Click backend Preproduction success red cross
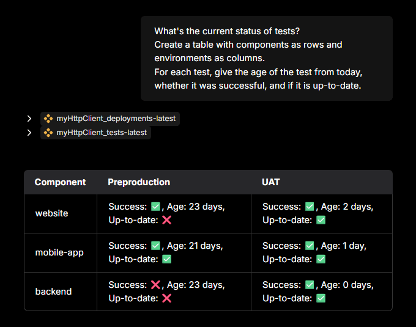416x327 pixels. 155,285
